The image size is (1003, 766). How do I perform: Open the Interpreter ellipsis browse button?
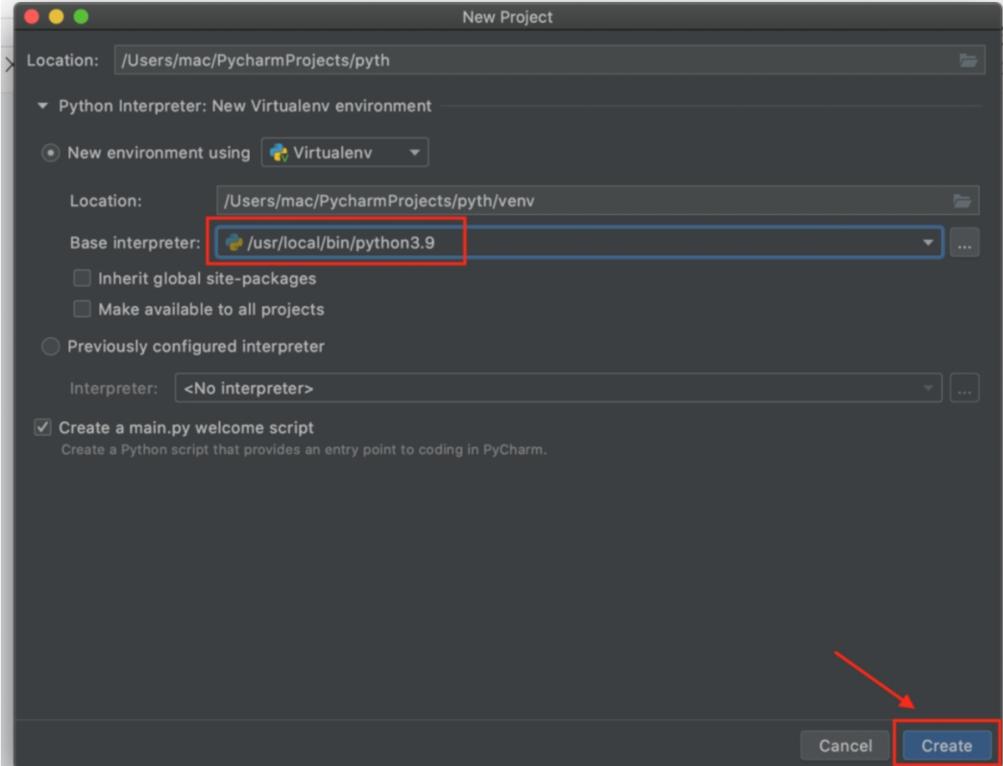click(964, 388)
